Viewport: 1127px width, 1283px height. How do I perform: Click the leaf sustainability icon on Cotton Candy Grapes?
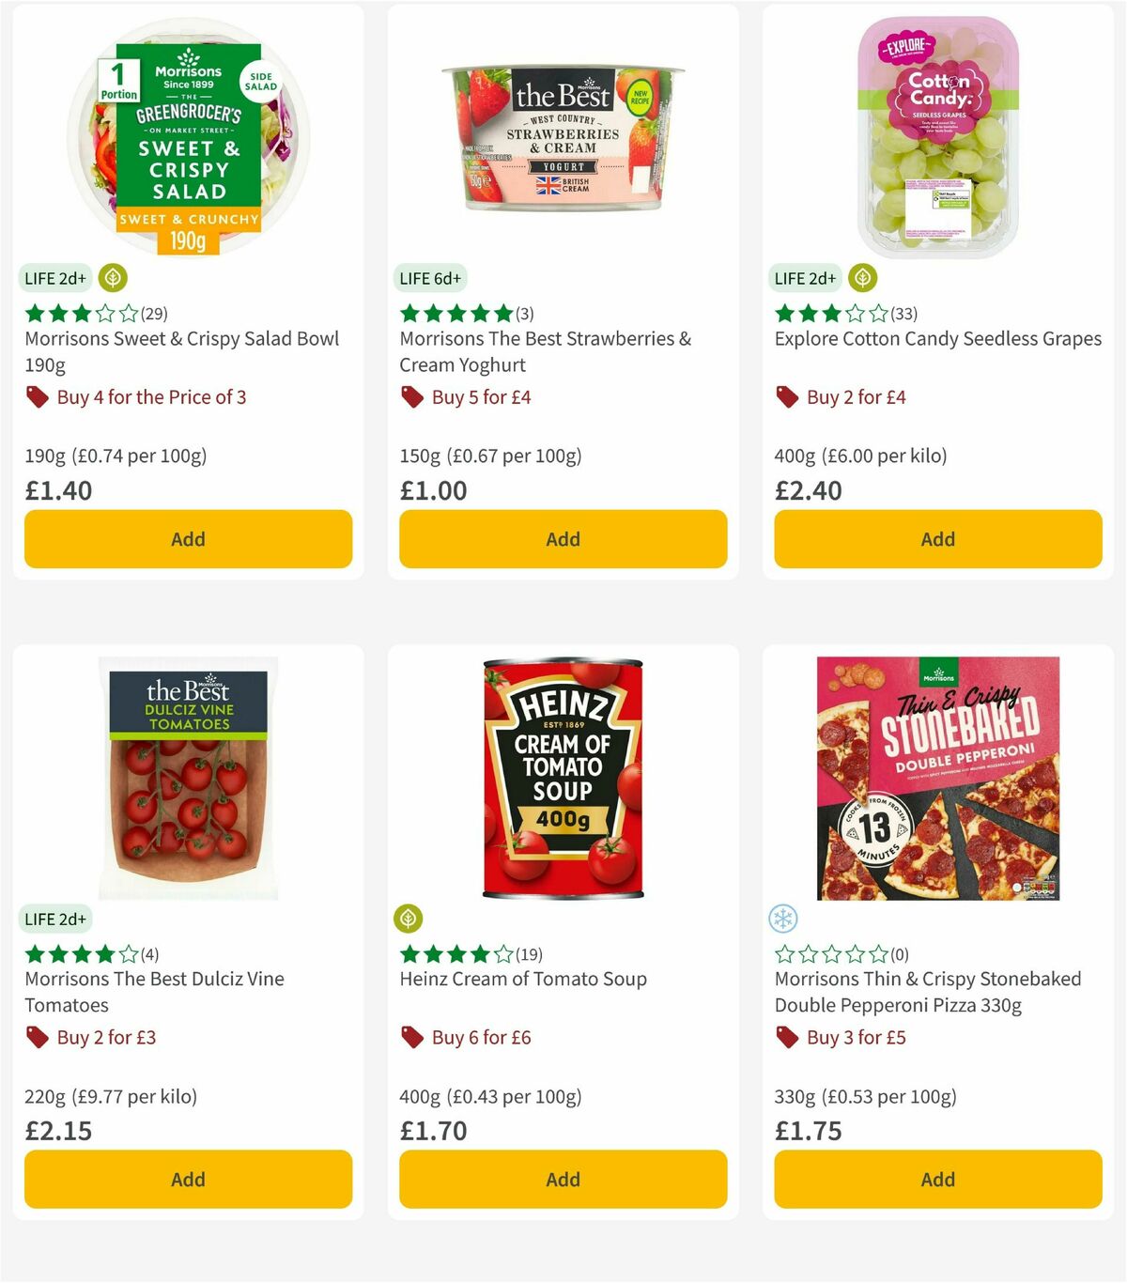(x=862, y=278)
